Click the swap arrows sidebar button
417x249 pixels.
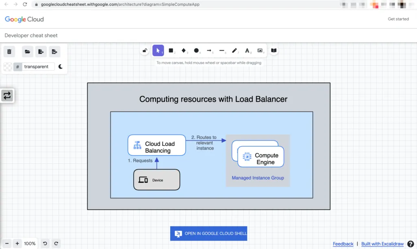[x=7, y=95]
